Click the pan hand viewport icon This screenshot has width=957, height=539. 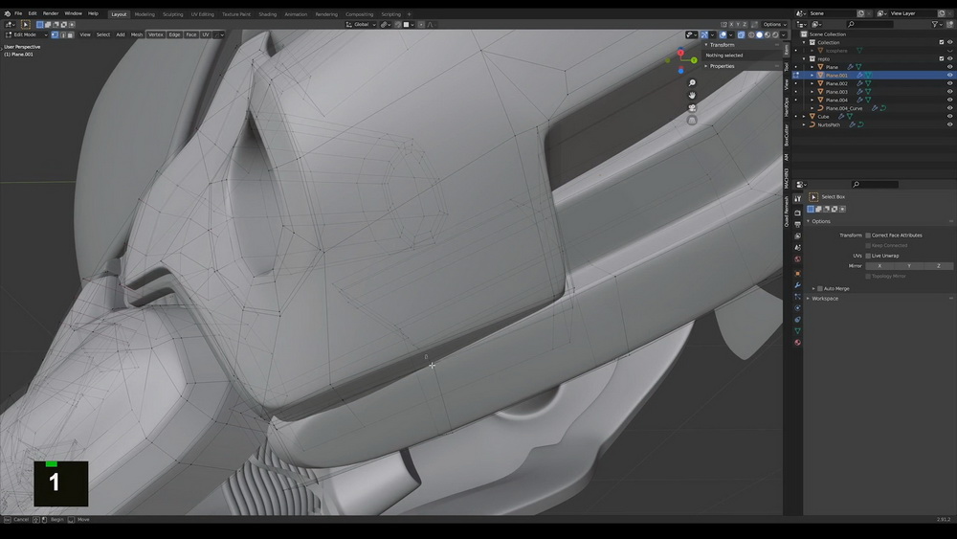[692, 95]
